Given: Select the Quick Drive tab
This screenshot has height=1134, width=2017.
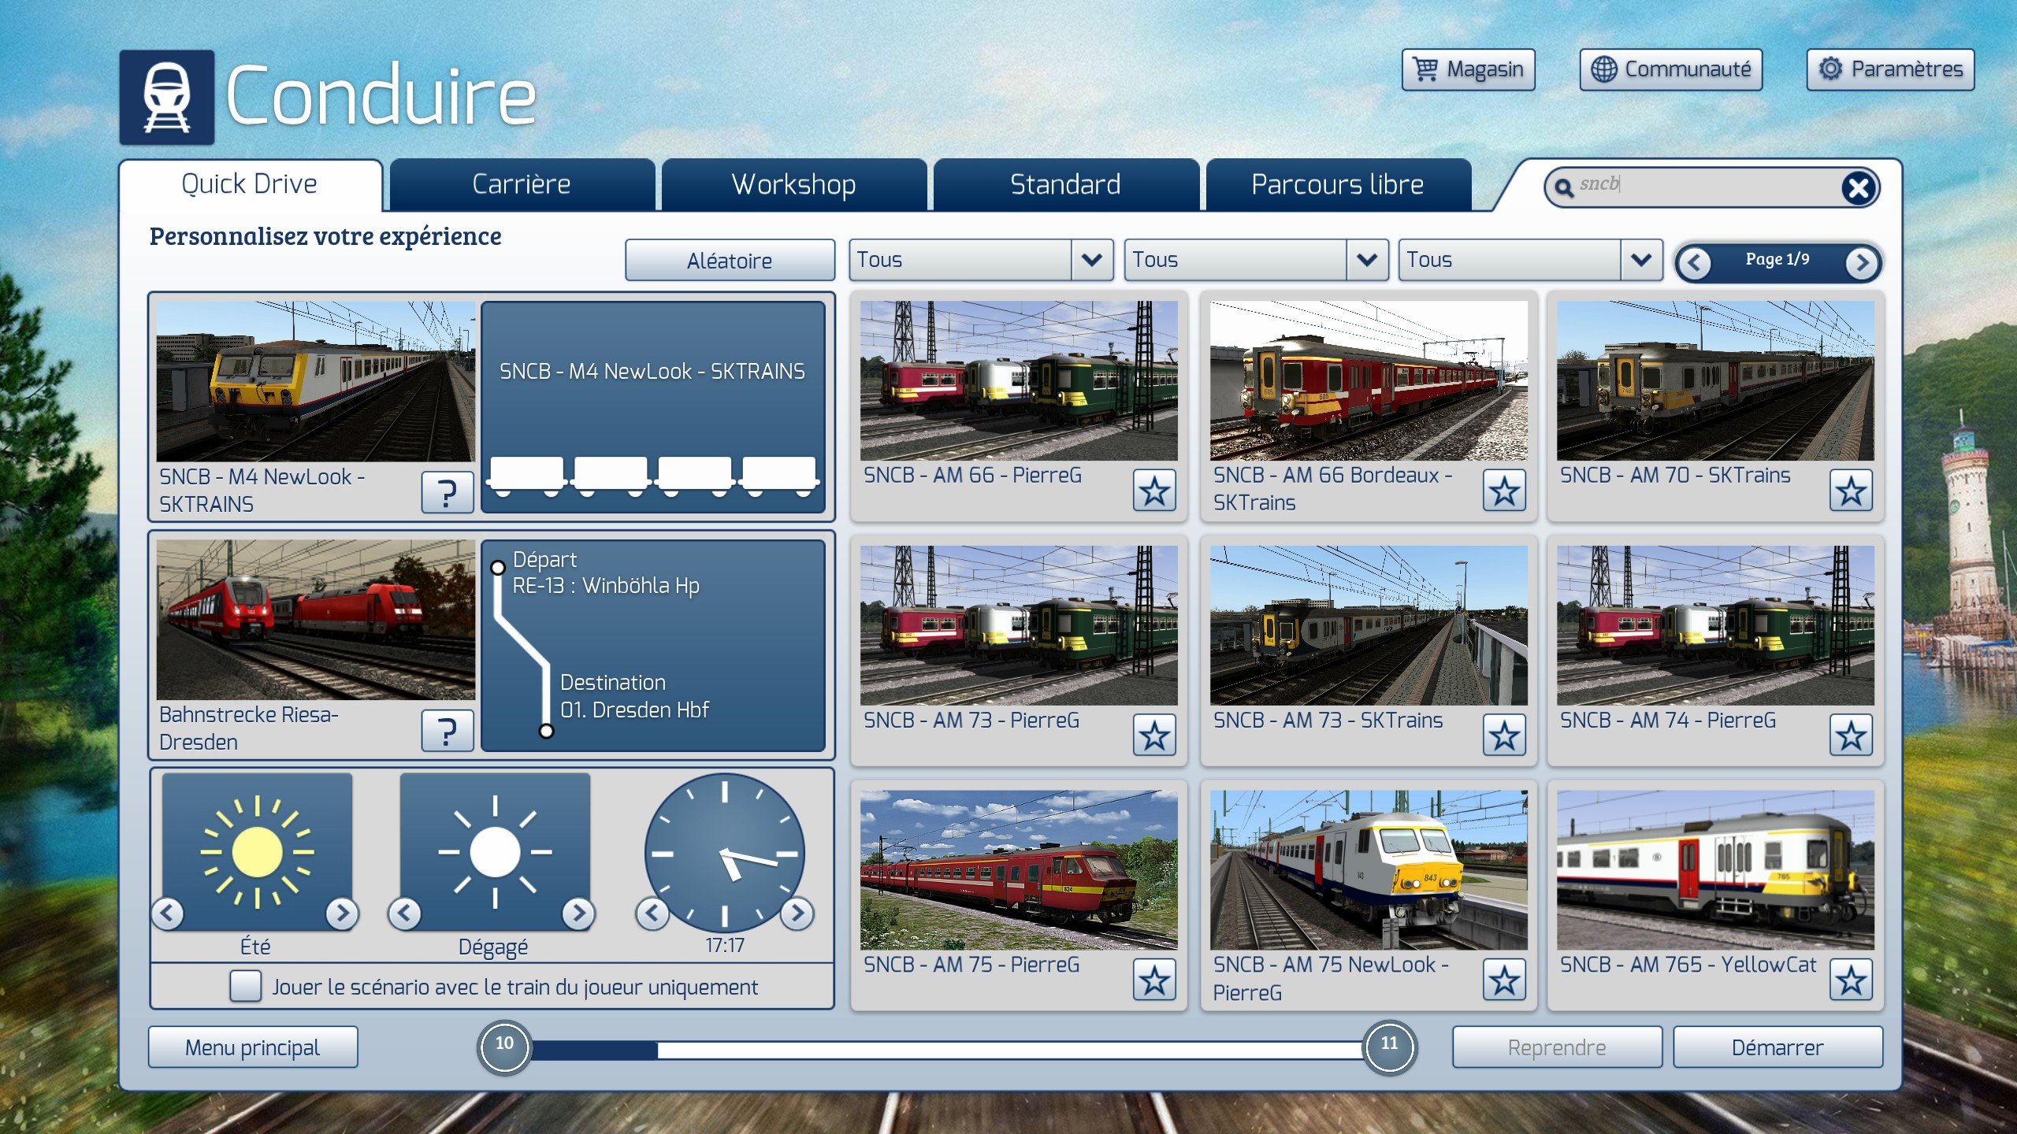Looking at the screenshot, I should [x=250, y=184].
